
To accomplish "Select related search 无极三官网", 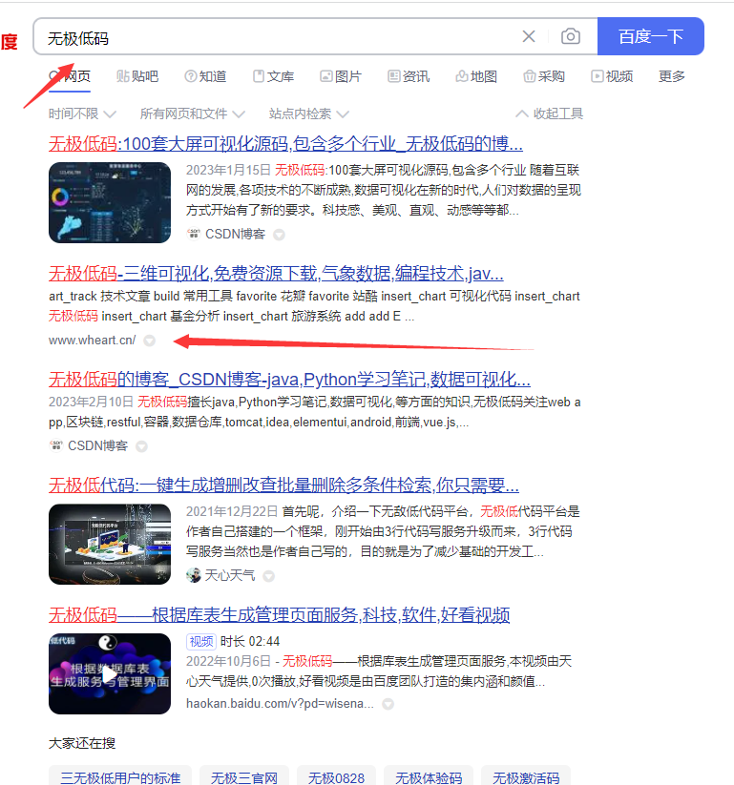I will 244,777.
